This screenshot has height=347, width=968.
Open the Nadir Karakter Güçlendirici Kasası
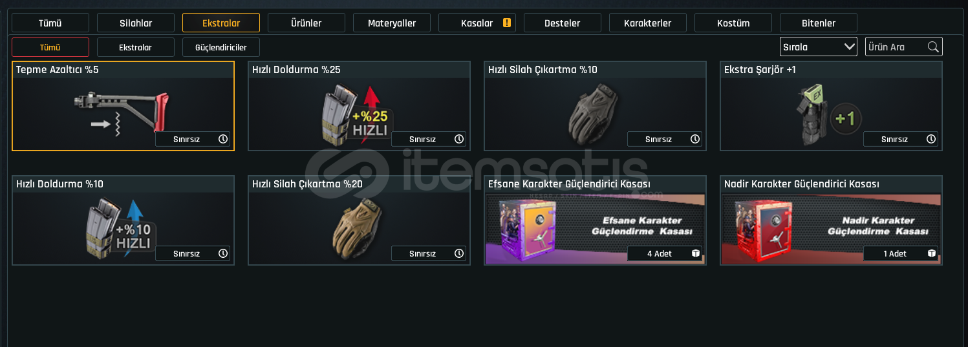[x=831, y=220]
